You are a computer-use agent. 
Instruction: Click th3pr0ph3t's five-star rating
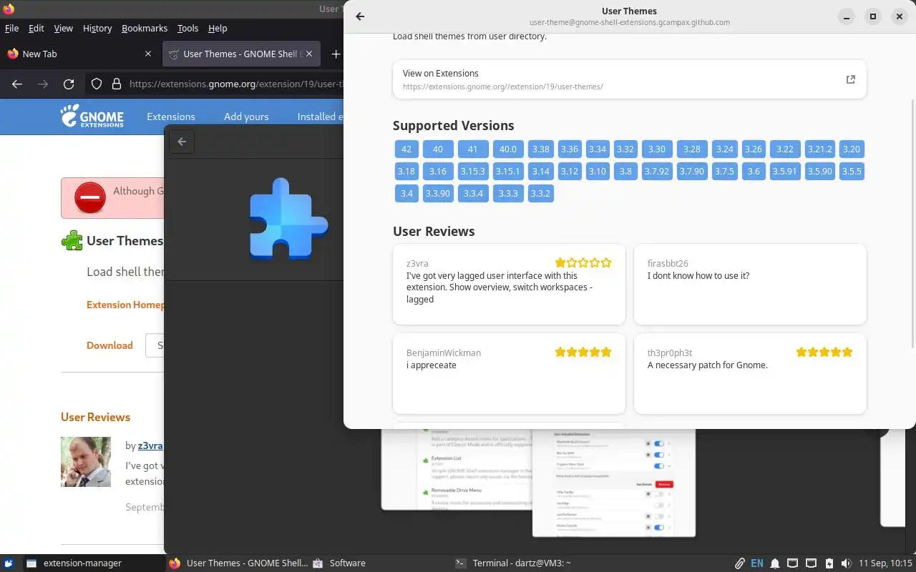[824, 352]
